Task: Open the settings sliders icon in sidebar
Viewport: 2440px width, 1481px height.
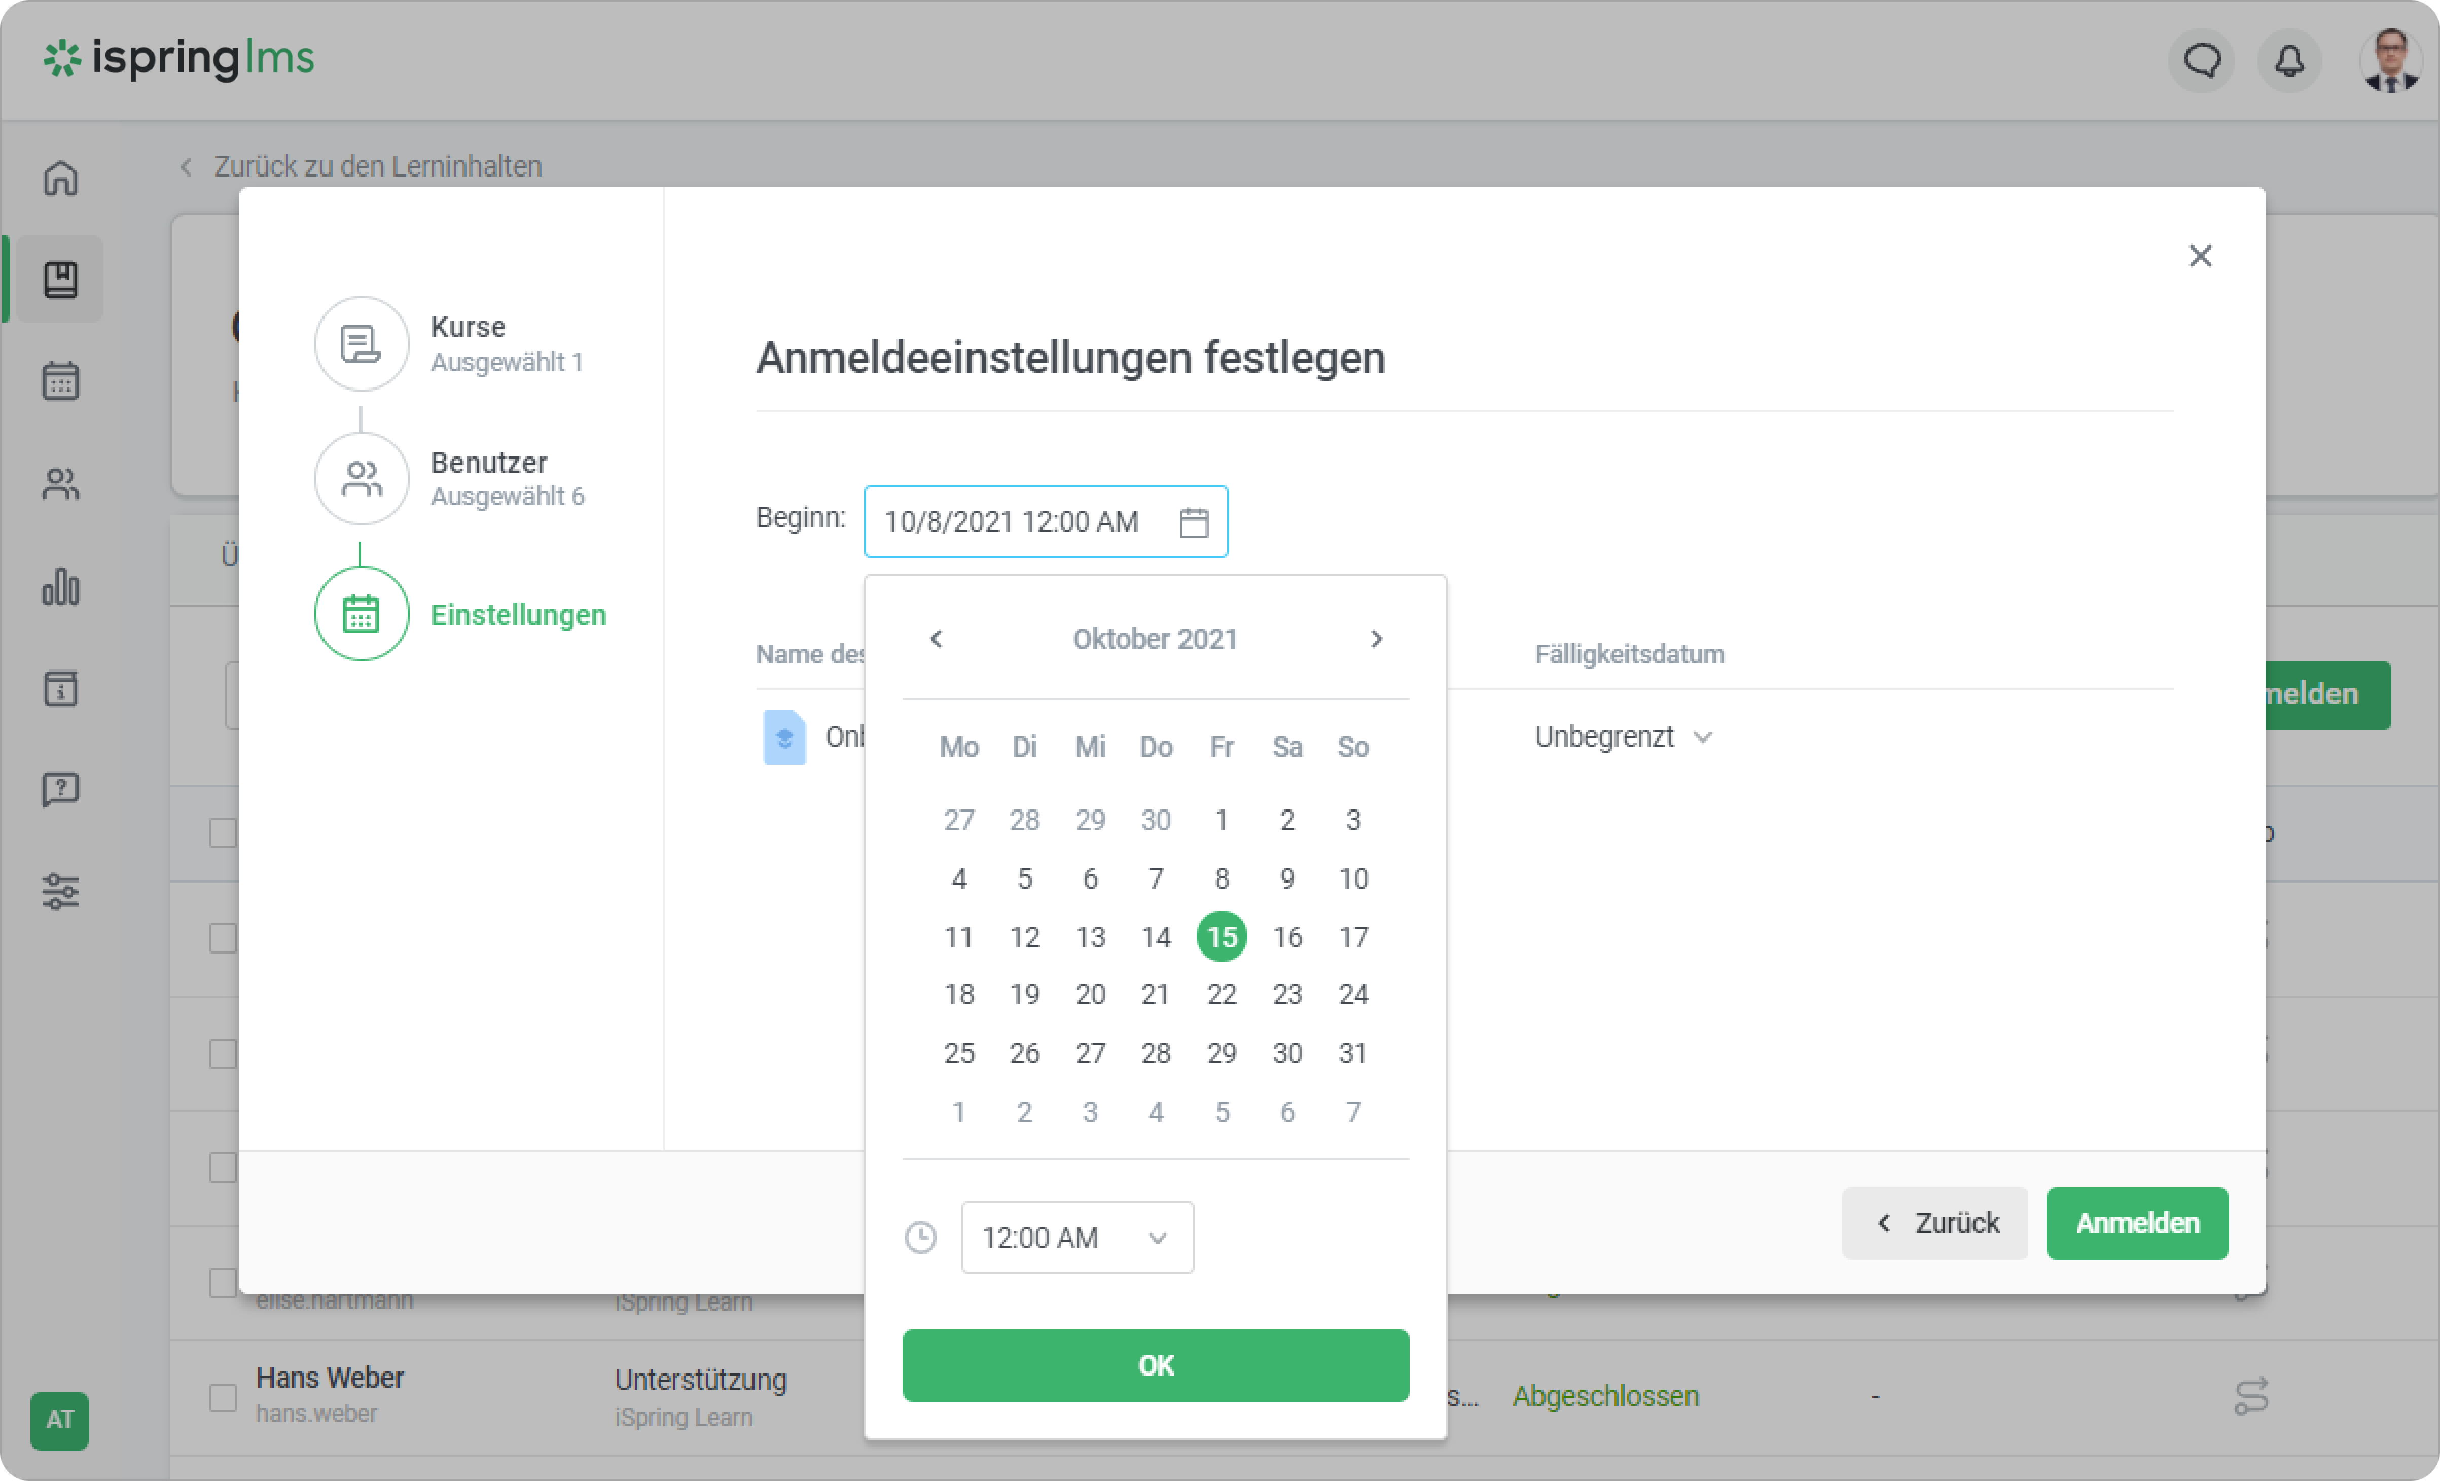Action: click(60, 892)
